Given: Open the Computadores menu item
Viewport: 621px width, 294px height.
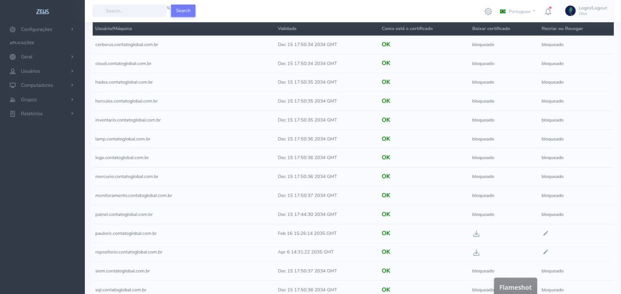Looking at the screenshot, I should click(41, 85).
